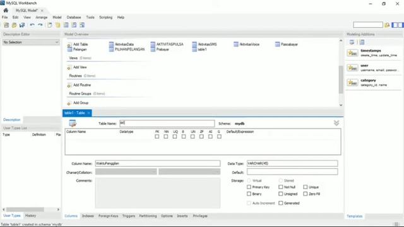Click the Redo arrow icon
404x227 pixels.
pyautogui.click(x=40, y=25)
